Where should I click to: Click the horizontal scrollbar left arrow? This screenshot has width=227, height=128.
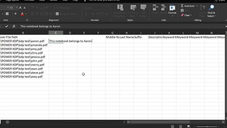(x=128, y=122)
